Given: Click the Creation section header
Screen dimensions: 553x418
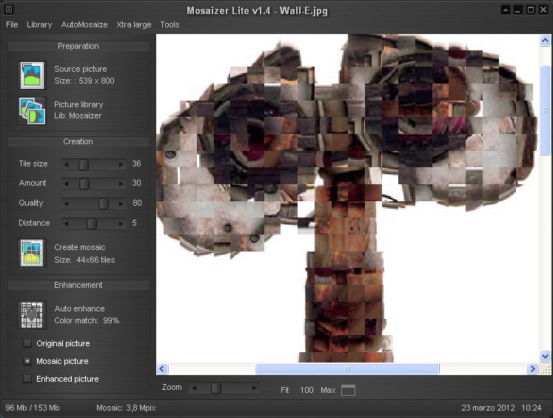Looking at the screenshot, I should [78, 142].
